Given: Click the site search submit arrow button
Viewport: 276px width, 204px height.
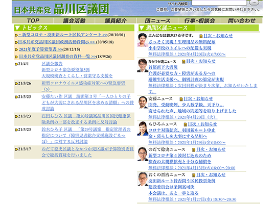Looking at the screenshot, I should click(254, 3).
